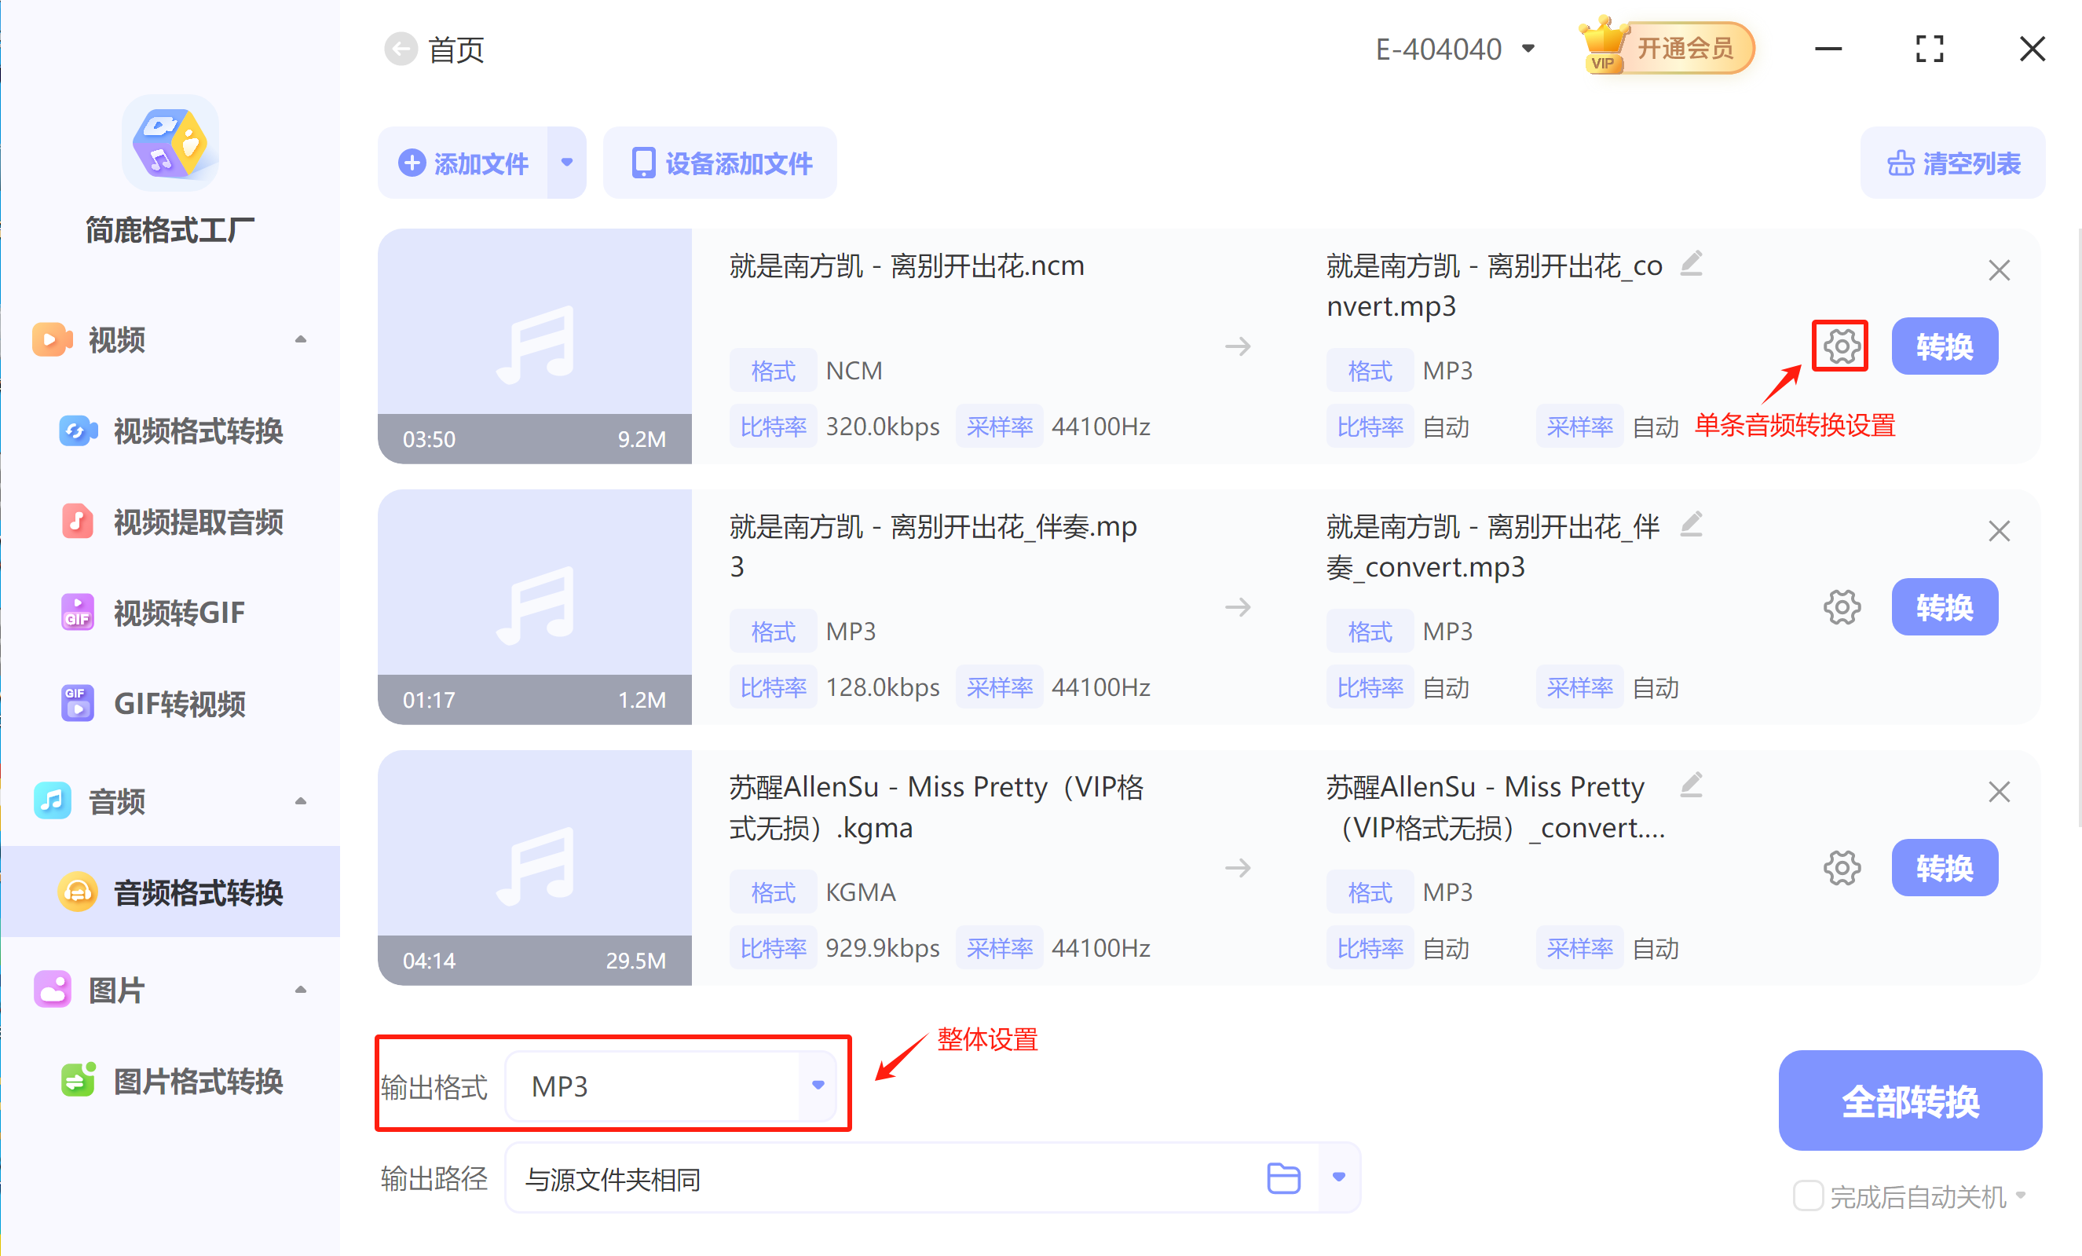Remove 离别开出花_伴奏.mp3 from the list
Image resolution: width=2082 pixels, height=1256 pixels.
click(x=2000, y=531)
